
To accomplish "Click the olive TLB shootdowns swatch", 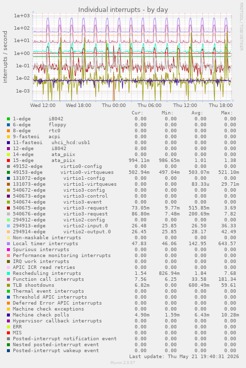I will tap(8, 285).
